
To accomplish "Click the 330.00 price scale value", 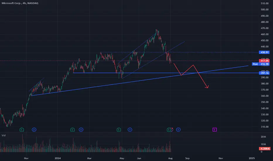I will pyautogui.click(x=265, y=114).
